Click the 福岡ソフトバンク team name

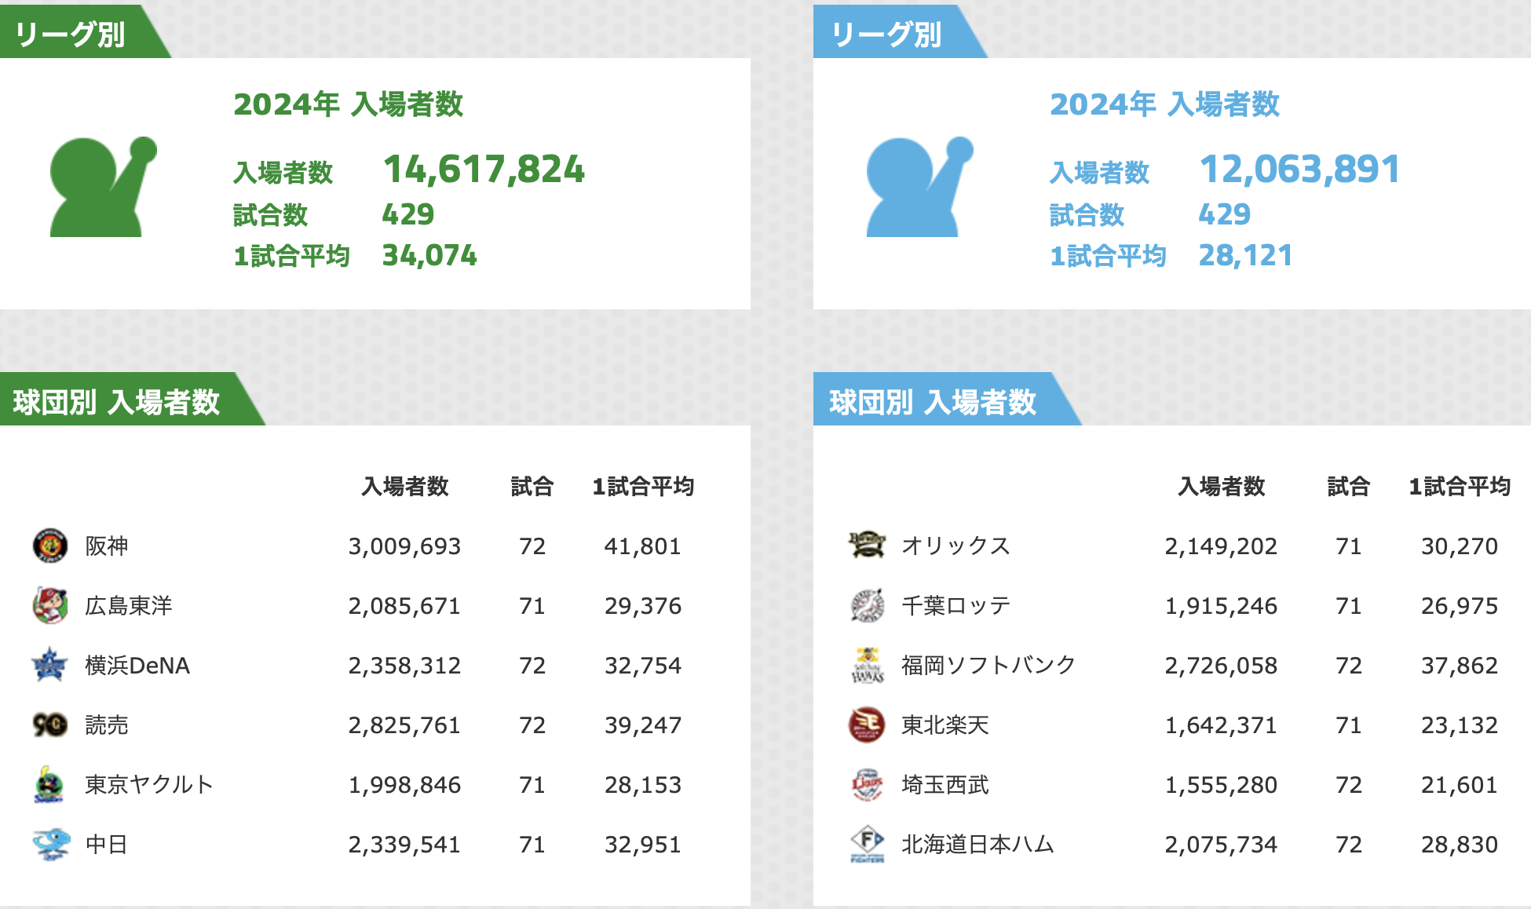click(x=988, y=665)
